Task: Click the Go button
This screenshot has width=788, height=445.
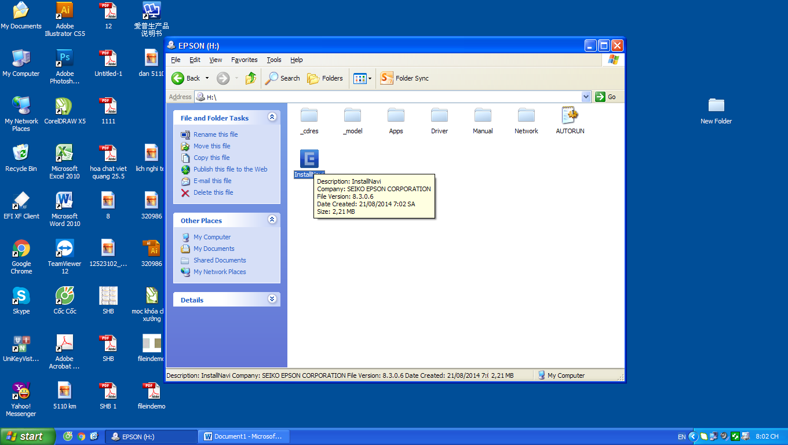Action: (606, 97)
